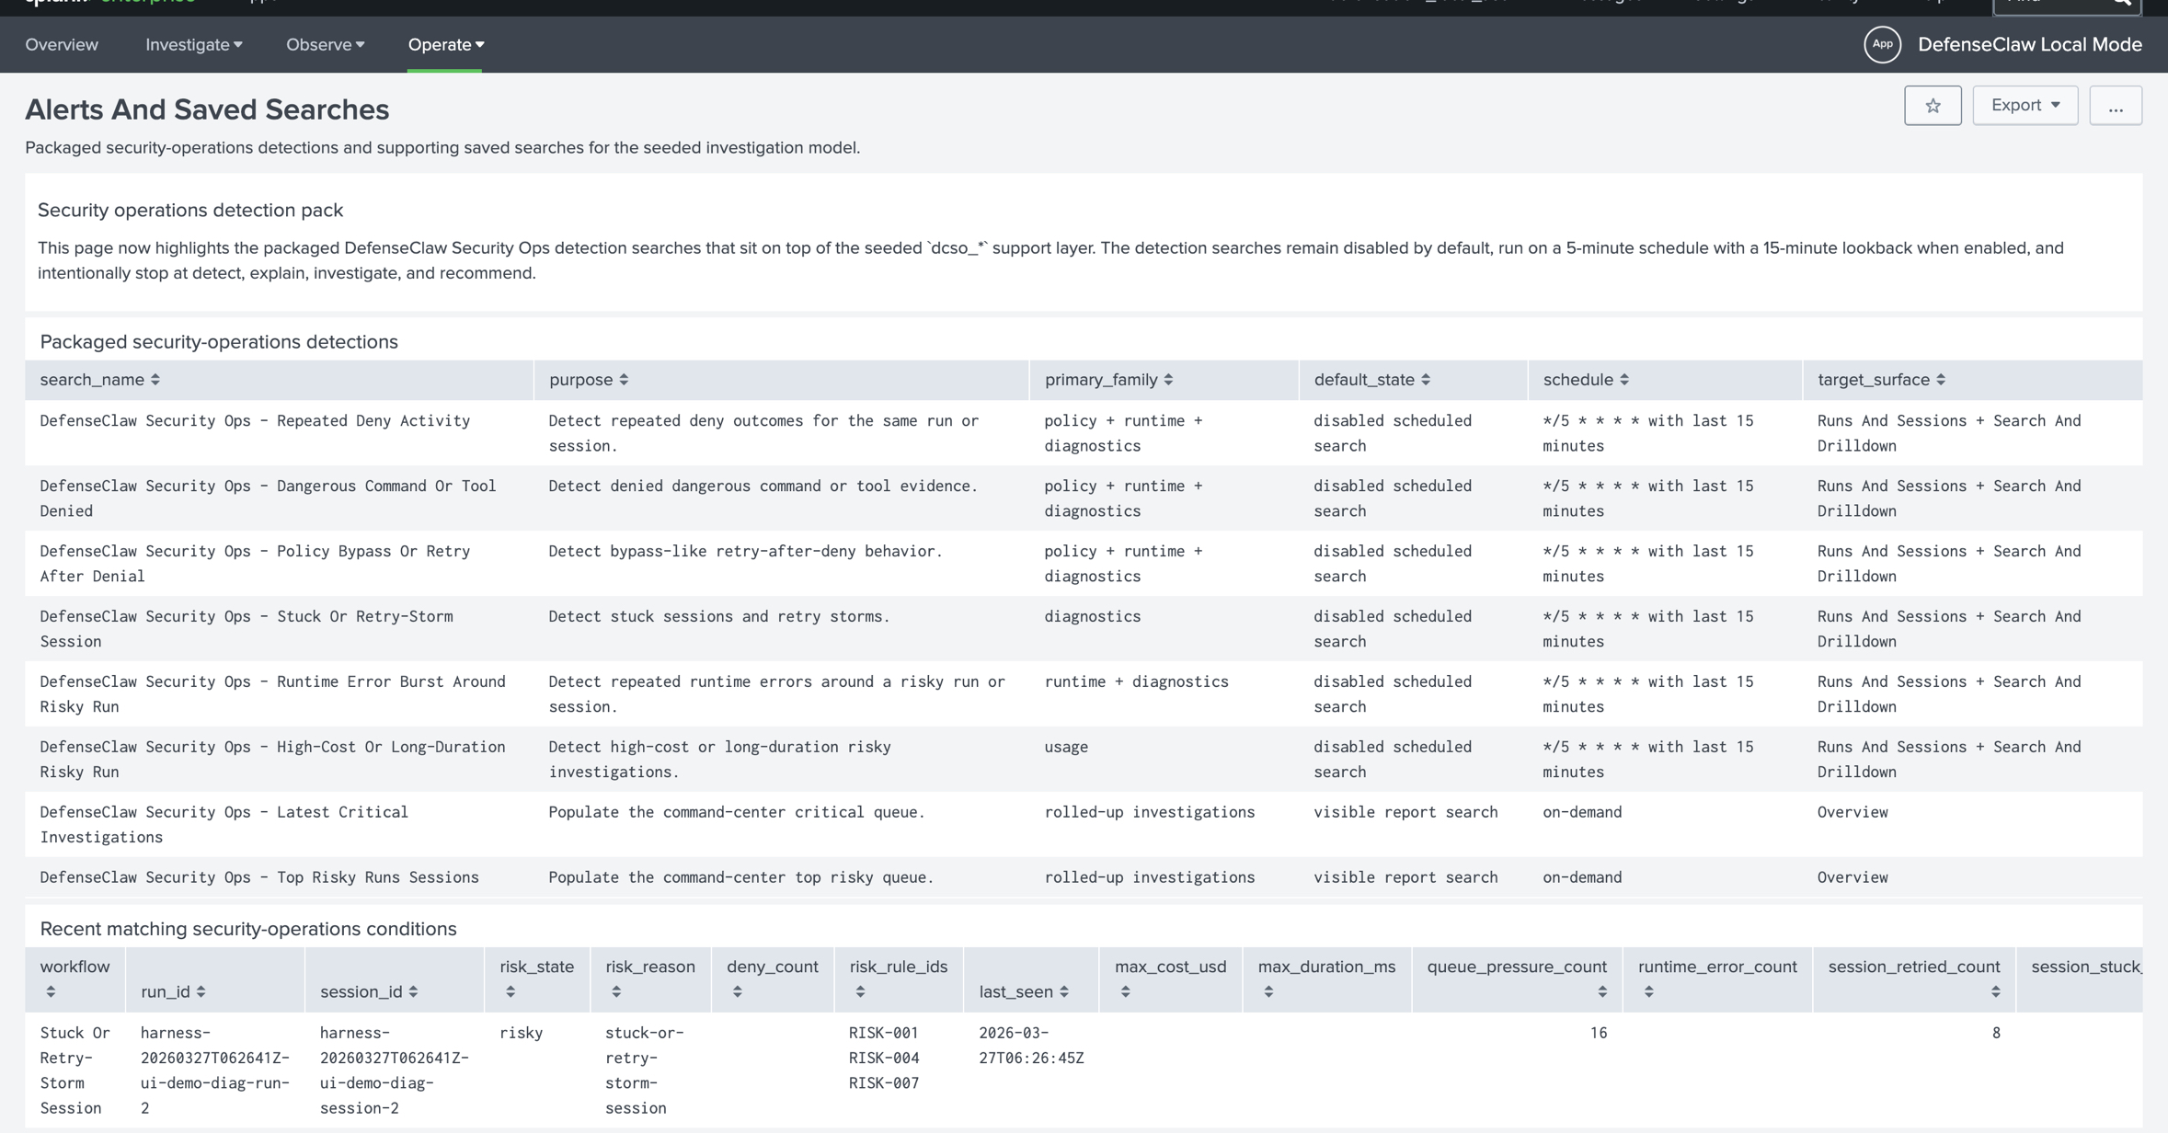The image size is (2168, 1133).
Task: Sort by primary_family column arrows
Action: 1168,380
